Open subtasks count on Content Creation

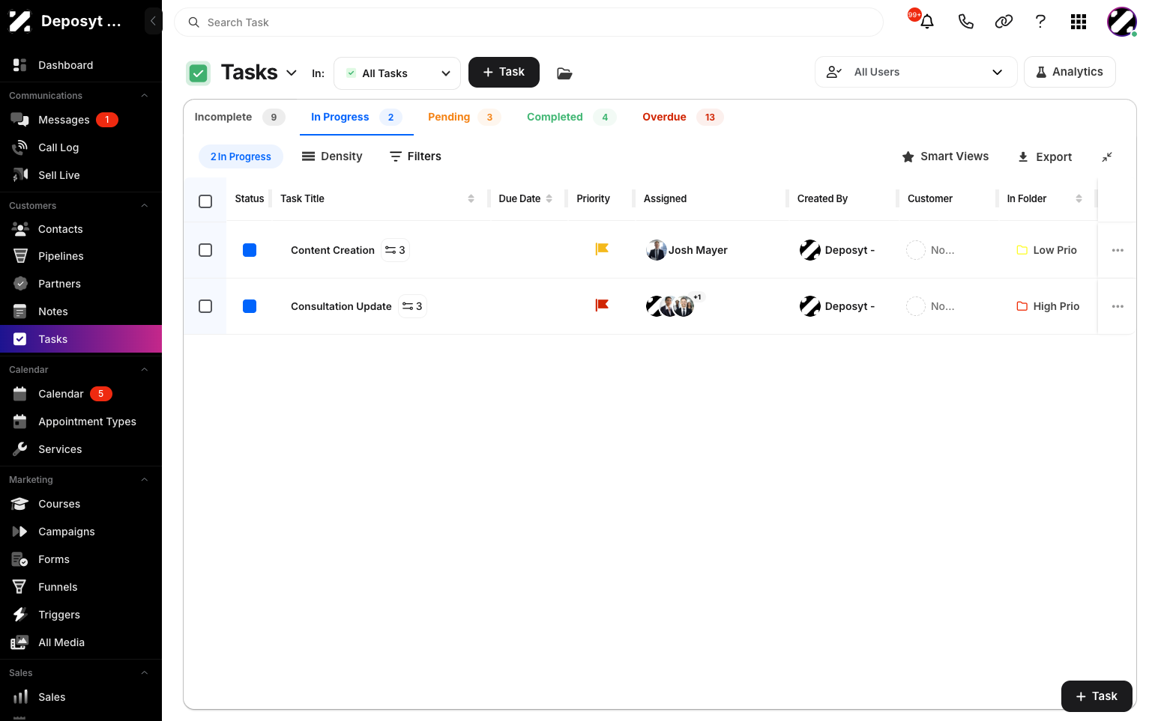coord(395,250)
